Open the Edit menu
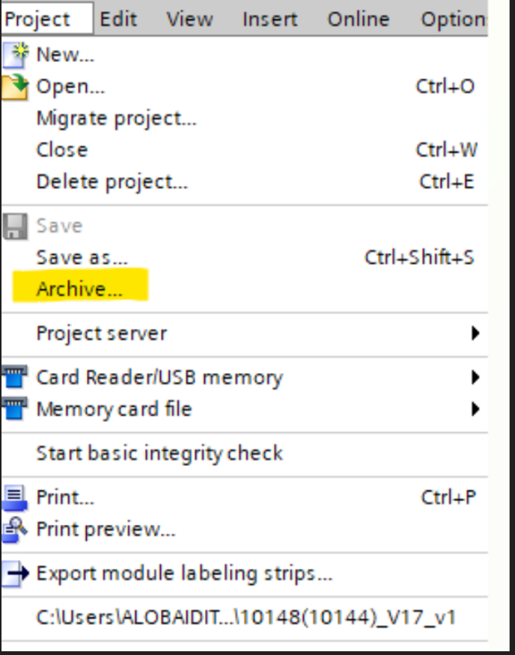Image resolution: width=515 pixels, height=655 pixels. point(118,19)
